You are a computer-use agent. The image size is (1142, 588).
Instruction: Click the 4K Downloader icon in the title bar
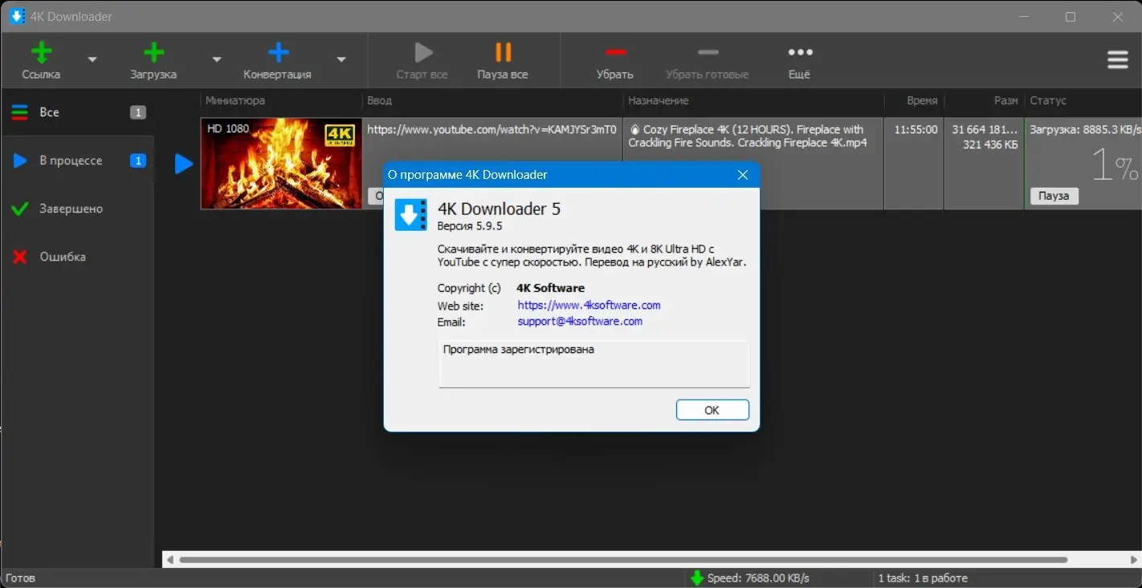click(x=16, y=16)
